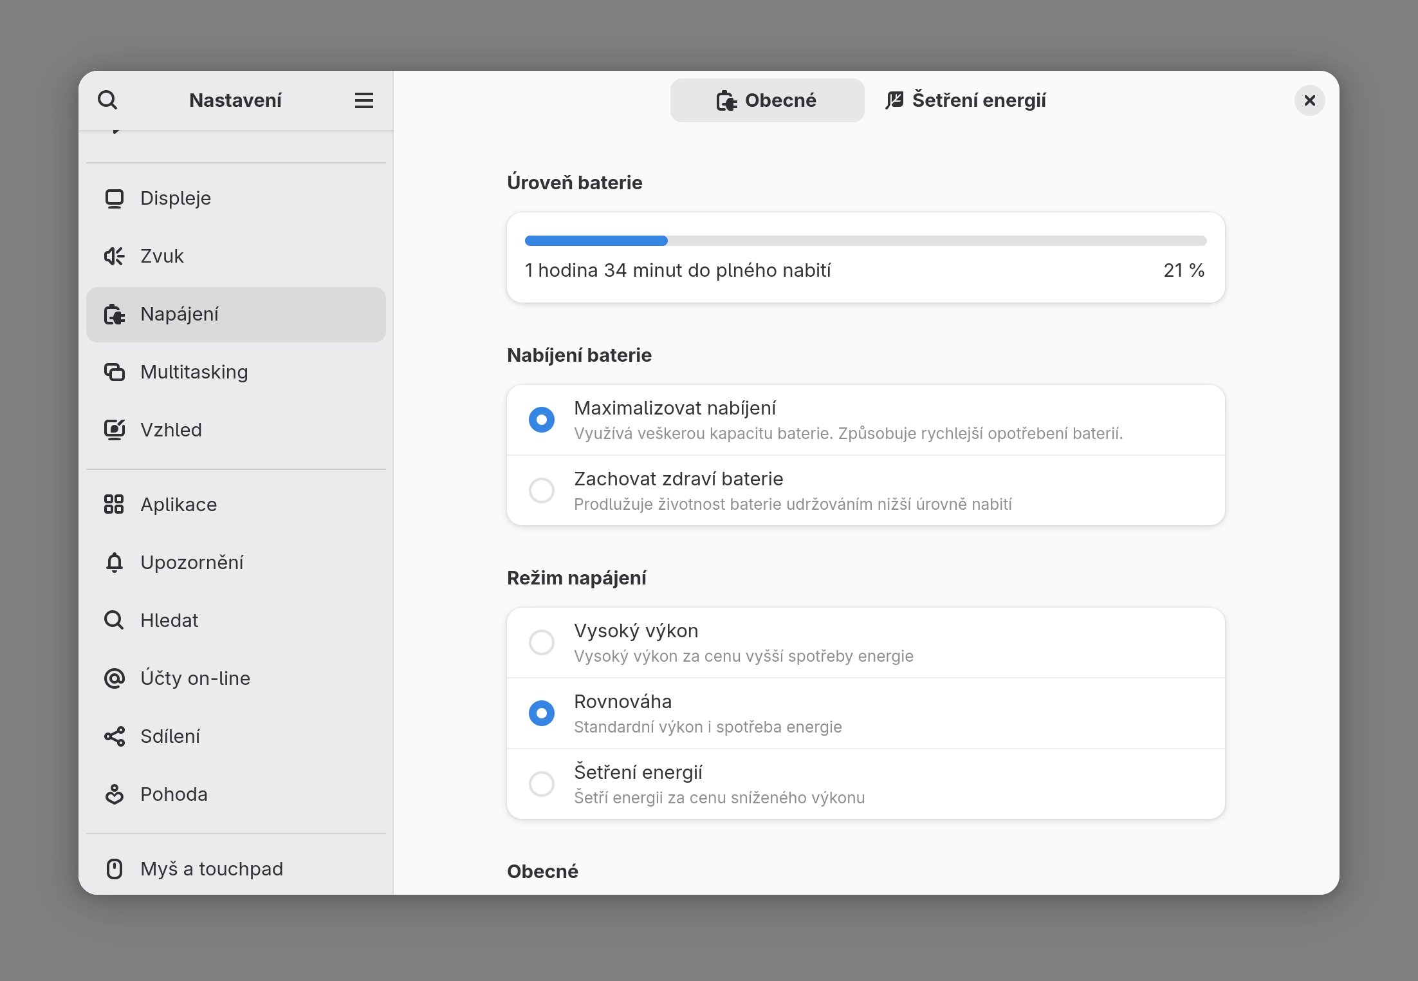Click the Zvuk speaker icon
This screenshot has width=1418, height=981.
[x=115, y=256]
